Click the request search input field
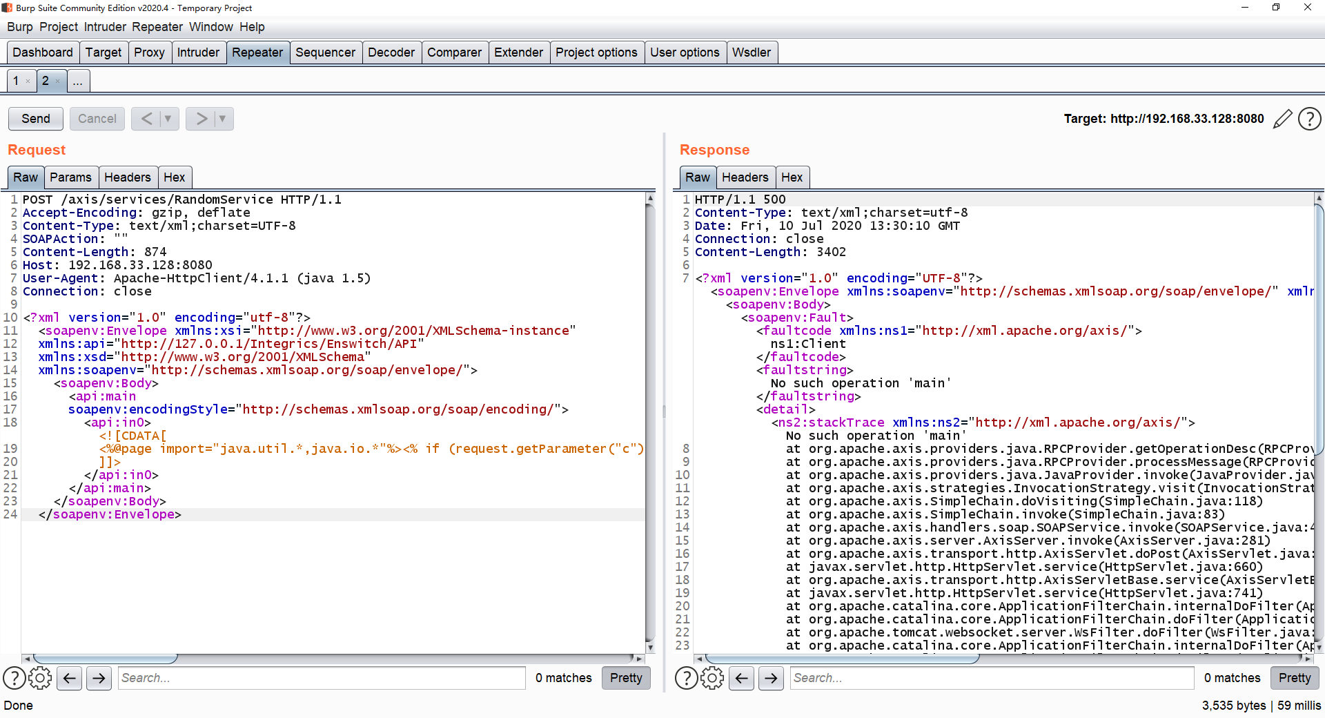The image size is (1325, 718). click(322, 678)
